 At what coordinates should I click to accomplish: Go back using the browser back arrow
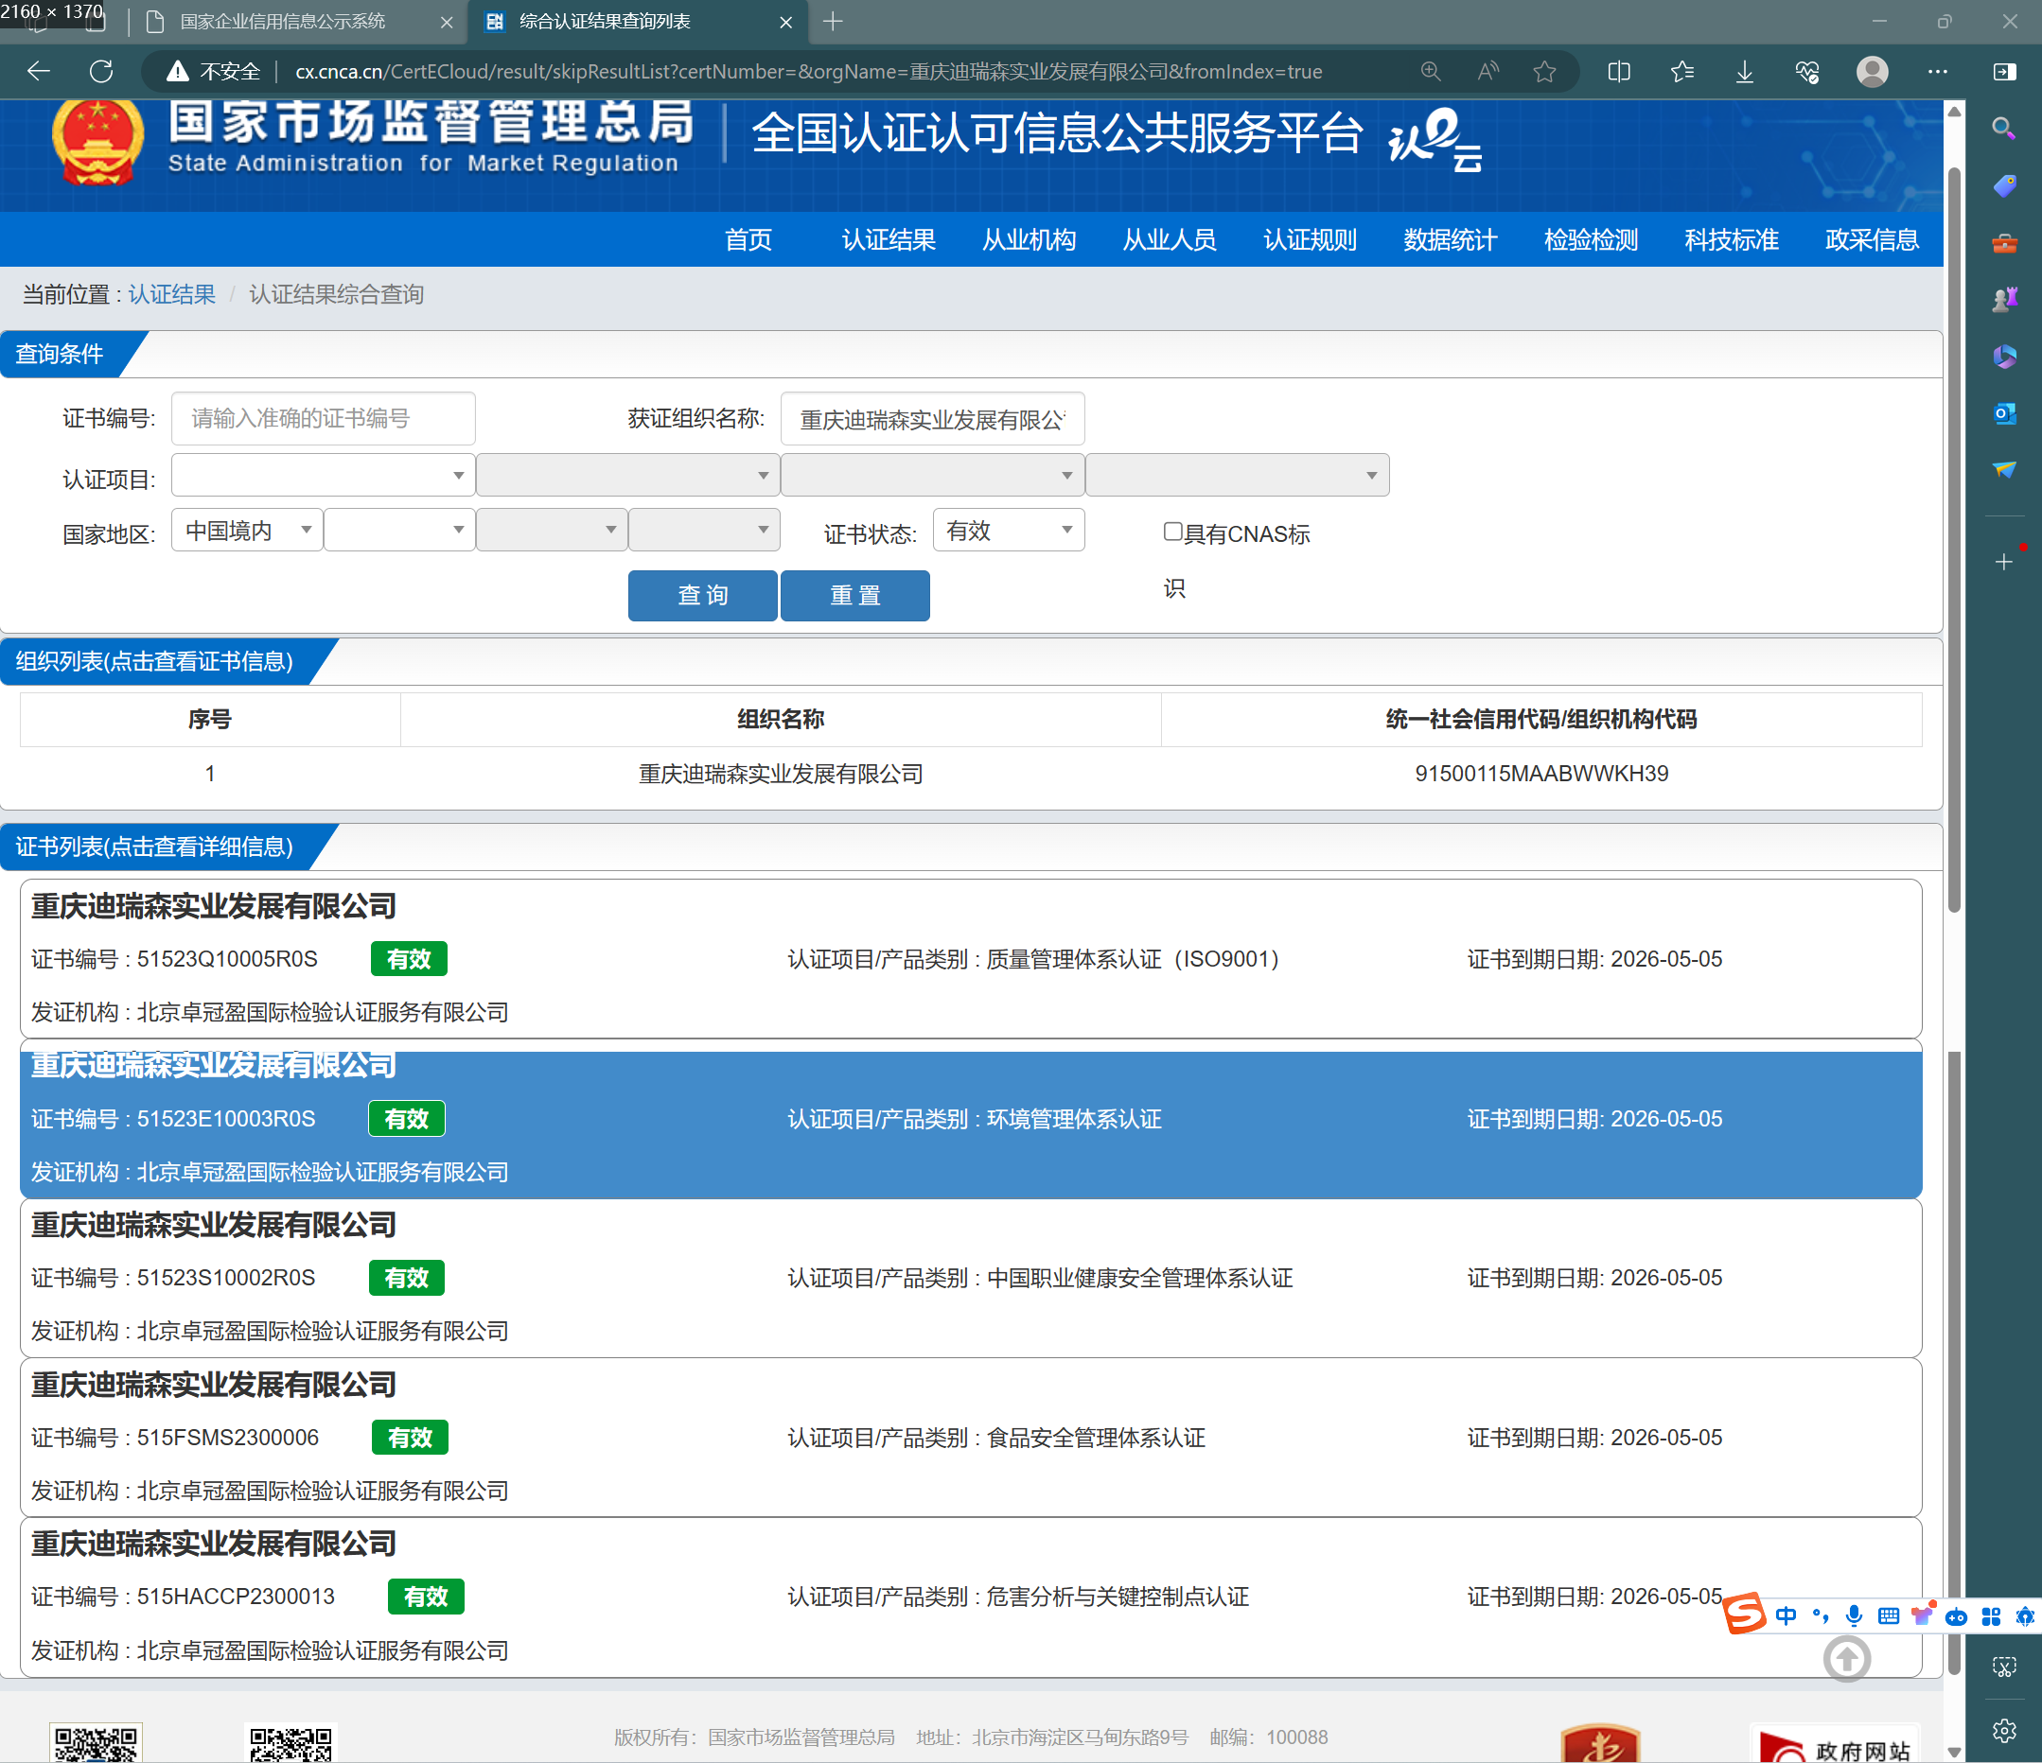[x=39, y=71]
